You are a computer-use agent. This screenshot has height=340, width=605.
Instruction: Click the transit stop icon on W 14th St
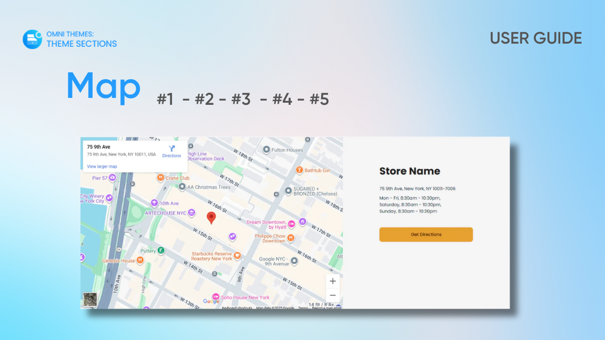(215, 273)
